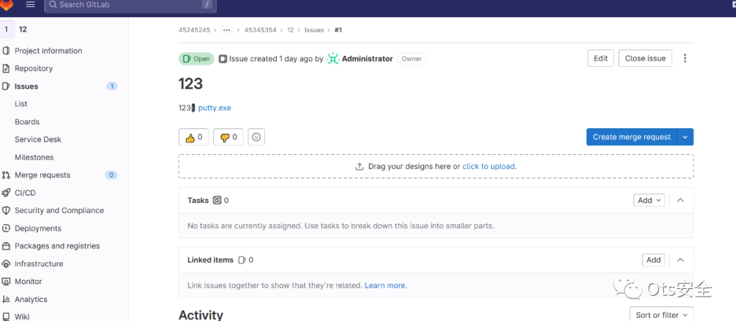736x321 pixels.
Task: Click the Issues count badge 1
Action: click(112, 87)
